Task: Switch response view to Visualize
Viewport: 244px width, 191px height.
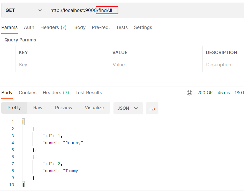Action: coord(94,108)
